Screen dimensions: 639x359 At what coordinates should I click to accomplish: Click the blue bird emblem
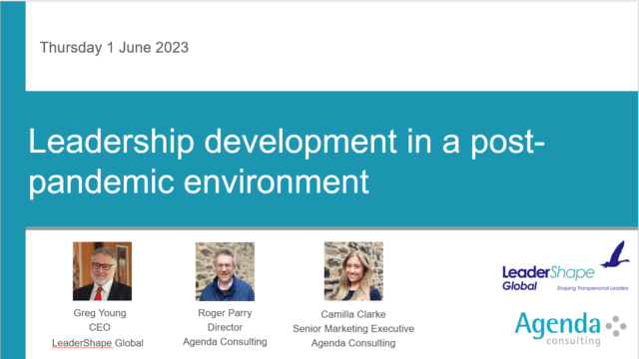coord(615,254)
